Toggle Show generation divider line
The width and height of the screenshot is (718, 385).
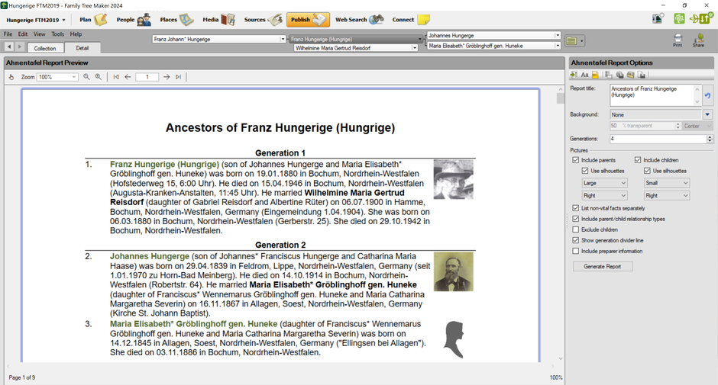click(576, 240)
